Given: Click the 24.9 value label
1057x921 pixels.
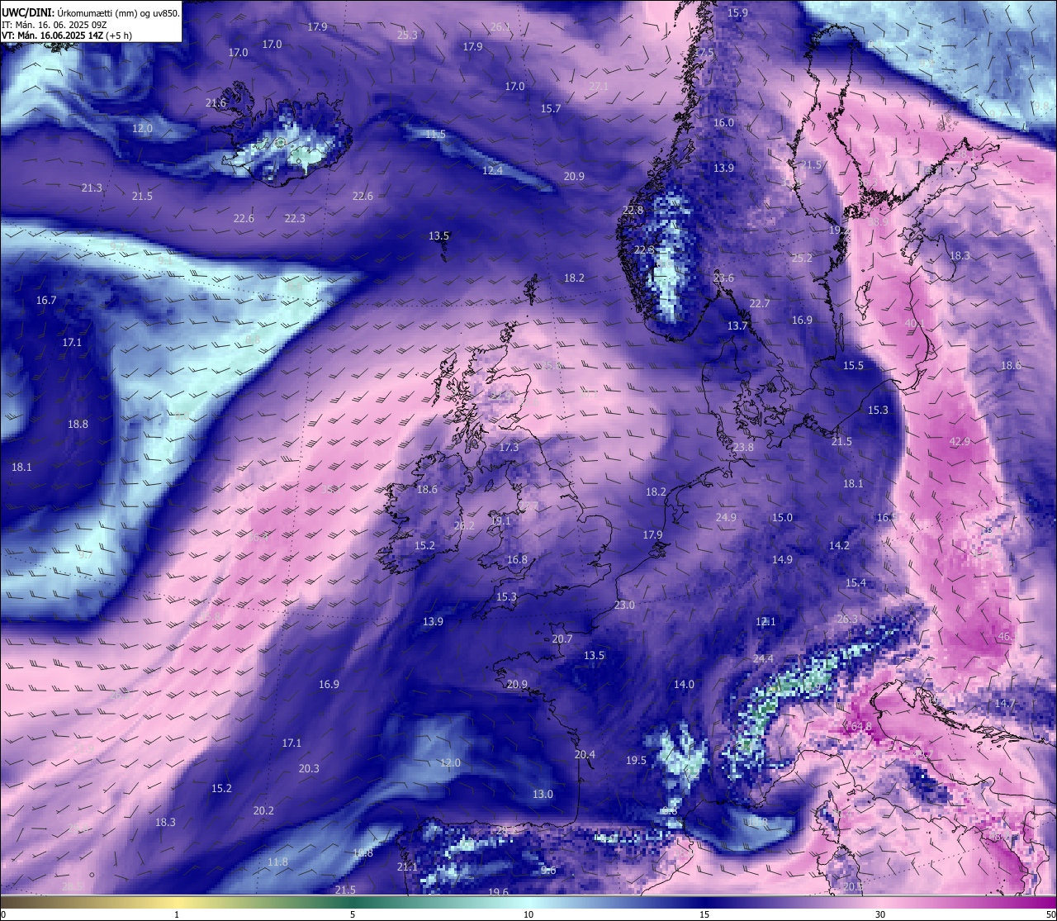Looking at the screenshot, I should (x=726, y=518).
